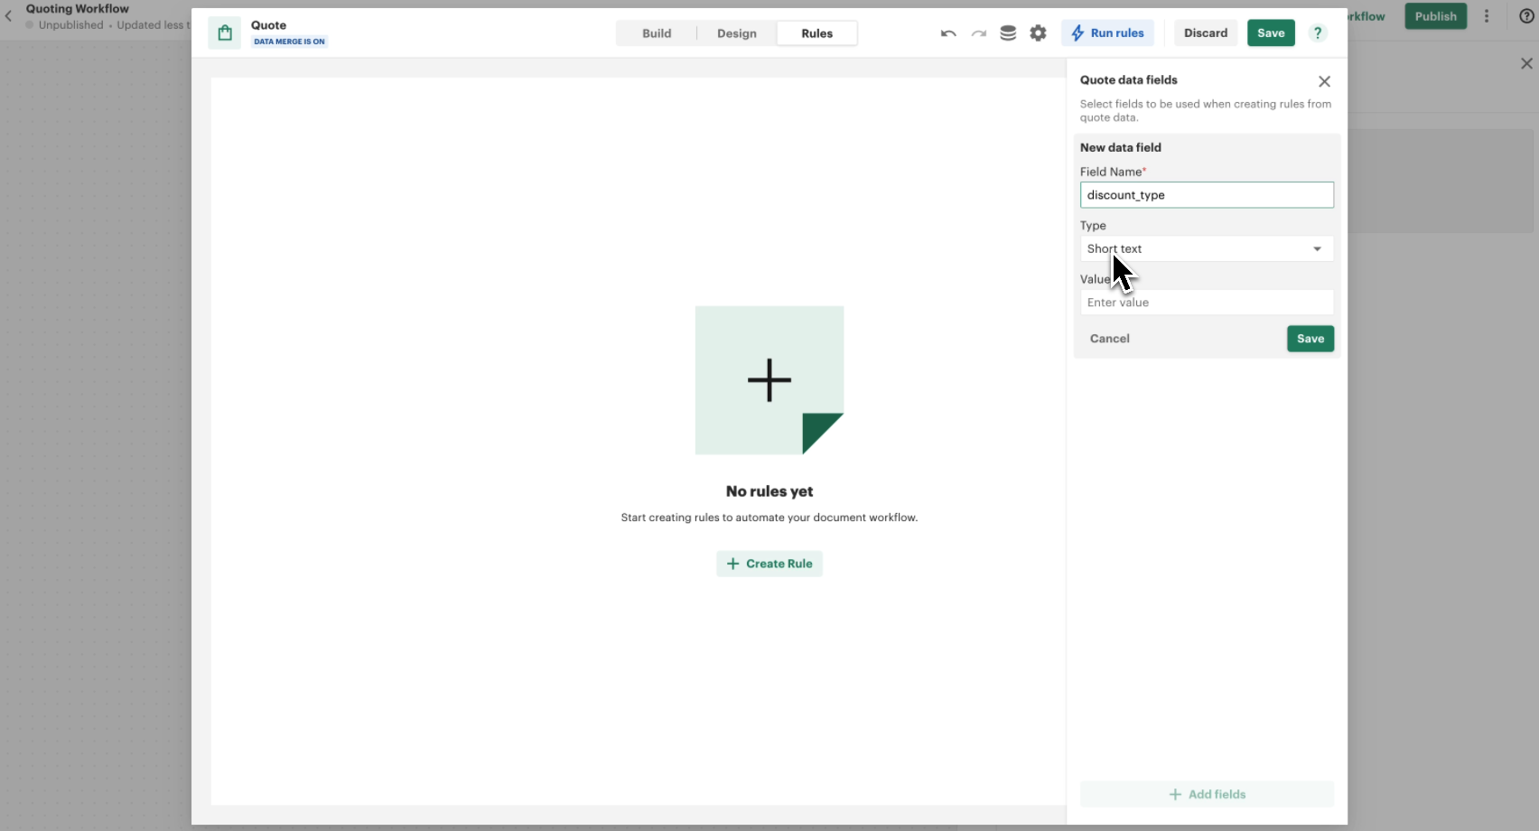Viewport: 1539px width, 831px height.
Task: Save the new discount_type field
Action: tap(1310, 339)
